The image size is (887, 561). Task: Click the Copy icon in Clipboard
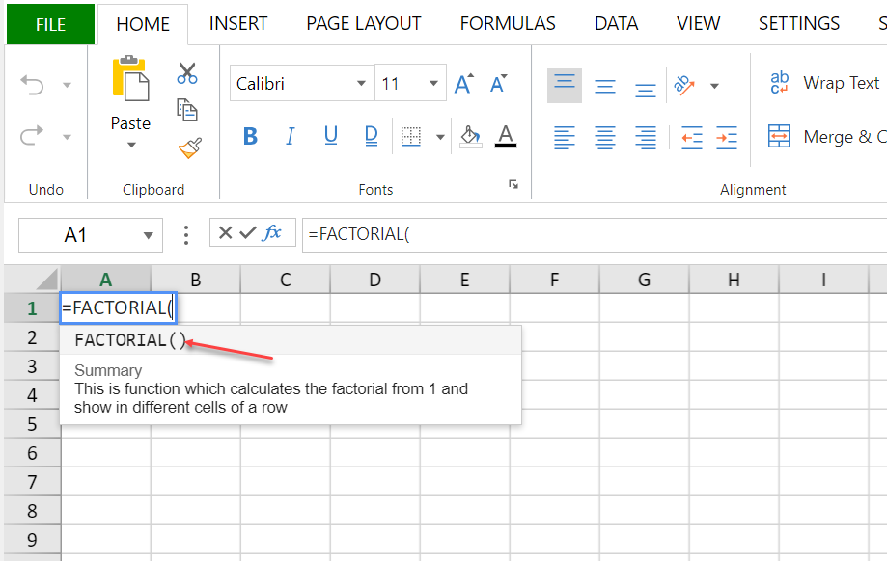click(x=187, y=110)
